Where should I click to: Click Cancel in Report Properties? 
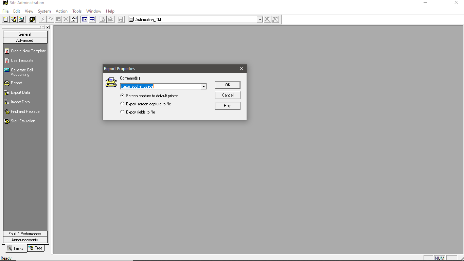click(x=228, y=95)
